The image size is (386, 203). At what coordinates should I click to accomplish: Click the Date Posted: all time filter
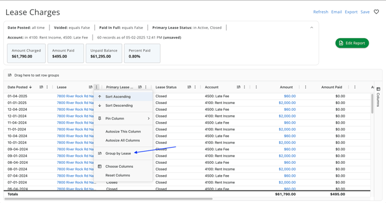(x=26, y=27)
